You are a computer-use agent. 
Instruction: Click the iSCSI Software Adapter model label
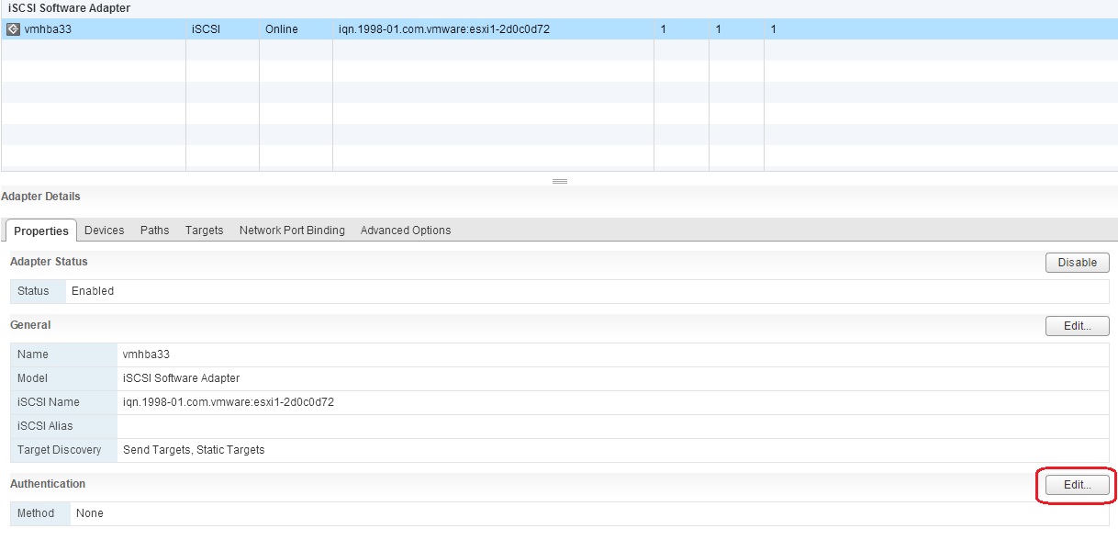[184, 377]
